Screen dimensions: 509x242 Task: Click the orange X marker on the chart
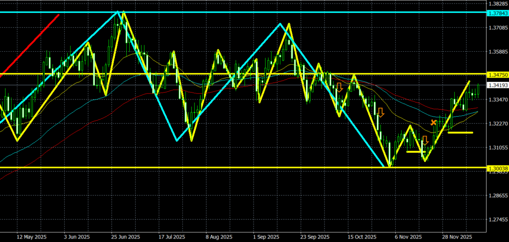tap(433, 122)
